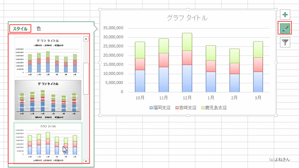
Task: Switch to the スタイル tab
Action: click(20, 28)
